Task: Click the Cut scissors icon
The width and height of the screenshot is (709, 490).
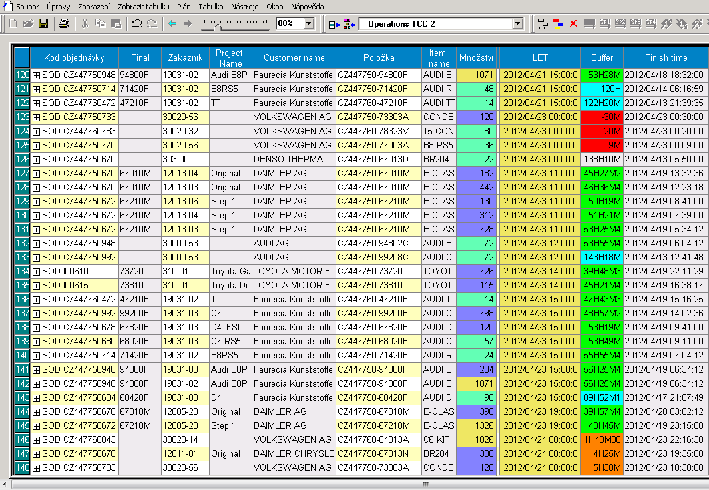Action: click(85, 23)
